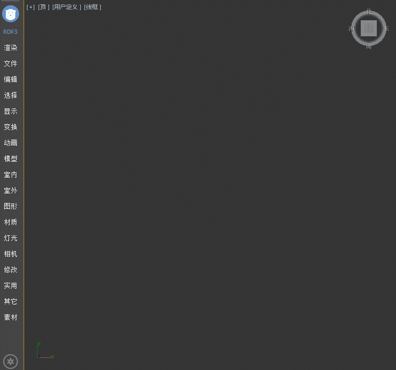Open the [+] viewport general menu
Viewport: 396px width, 370px height.
click(31, 7)
